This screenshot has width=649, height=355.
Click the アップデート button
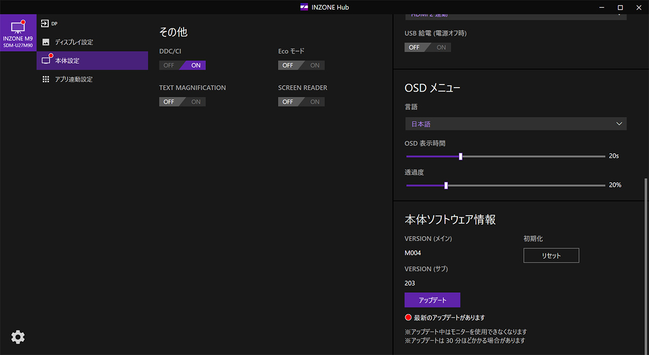[x=432, y=300]
